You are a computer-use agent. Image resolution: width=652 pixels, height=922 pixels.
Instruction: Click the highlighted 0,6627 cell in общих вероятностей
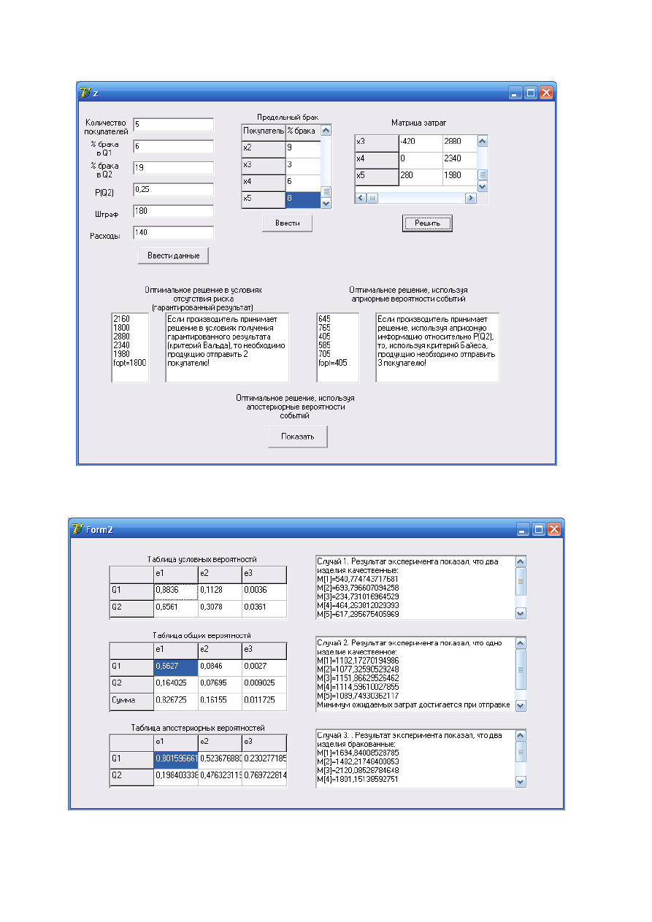[x=175, y=667]
